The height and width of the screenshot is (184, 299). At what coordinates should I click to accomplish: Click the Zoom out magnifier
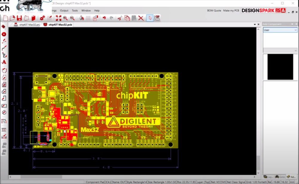click(x=72, y=18)
